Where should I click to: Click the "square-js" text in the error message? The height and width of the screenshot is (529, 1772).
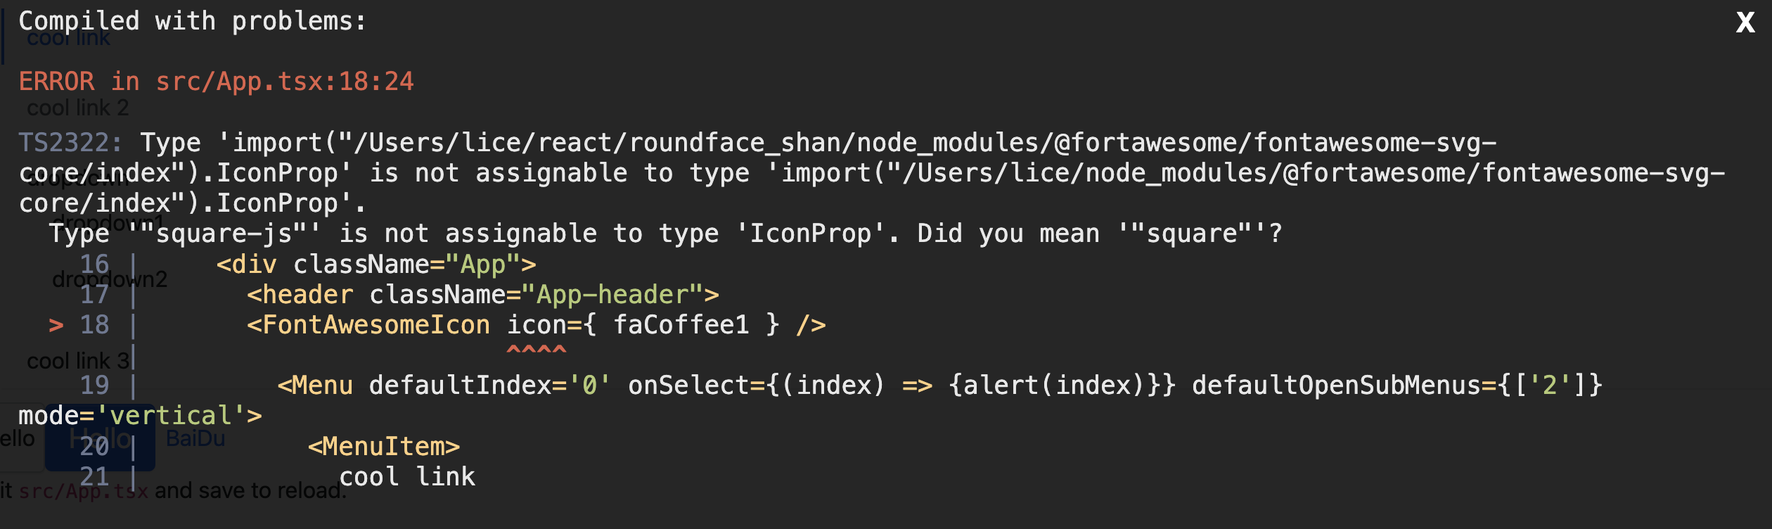click(x=224, y=234)
